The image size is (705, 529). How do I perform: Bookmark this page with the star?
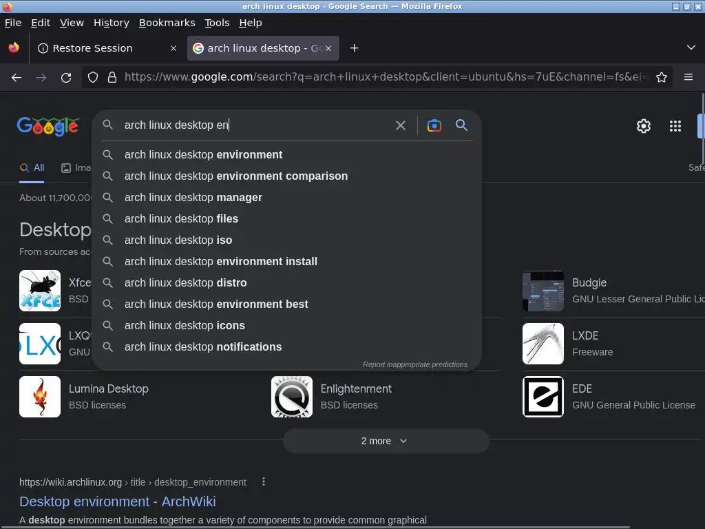662,77
